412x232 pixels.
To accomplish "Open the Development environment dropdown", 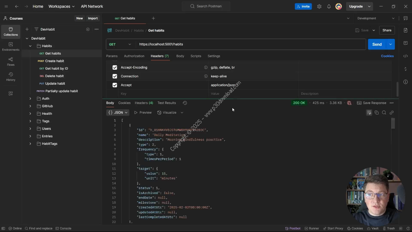I will (x=376, y=18).
